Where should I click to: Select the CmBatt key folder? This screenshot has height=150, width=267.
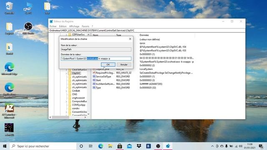(76, 91)
